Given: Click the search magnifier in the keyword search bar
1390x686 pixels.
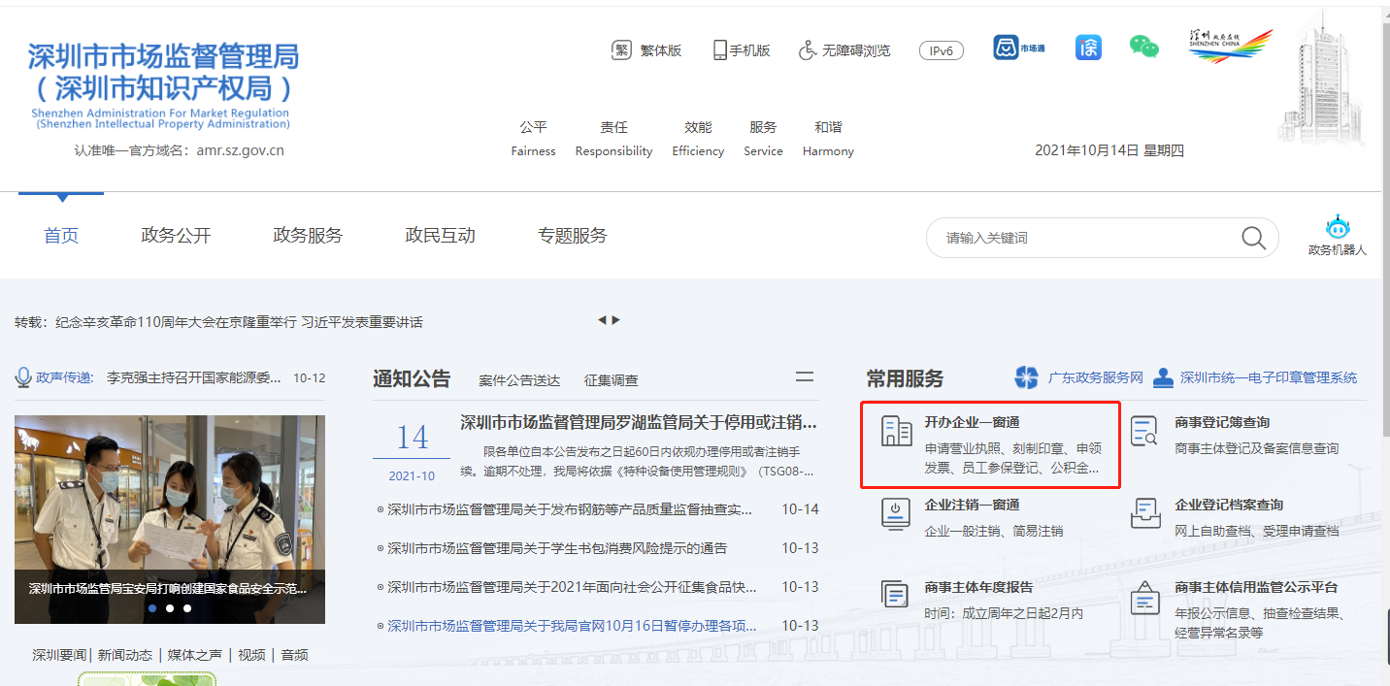Looking at the screenshot, I should pyautogui.click(x=1251, y=237).
